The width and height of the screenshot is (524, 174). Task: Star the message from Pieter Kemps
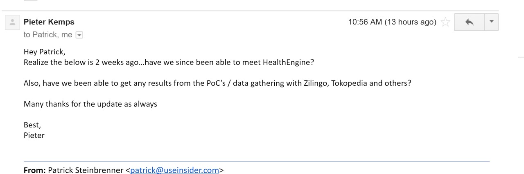(445, 22)
